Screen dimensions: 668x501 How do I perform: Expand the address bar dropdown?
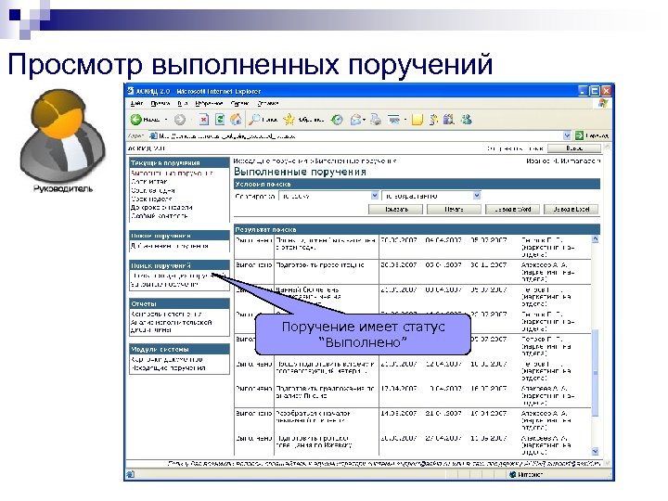pyautogui.click(x=567, y=135)
